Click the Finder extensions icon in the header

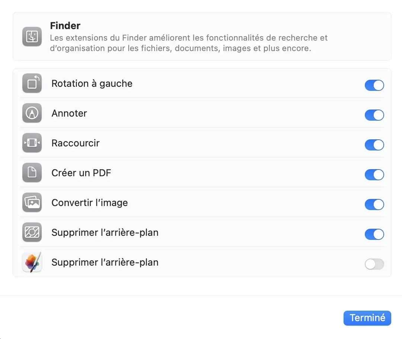pyautogui.click(x=32, y=37)
